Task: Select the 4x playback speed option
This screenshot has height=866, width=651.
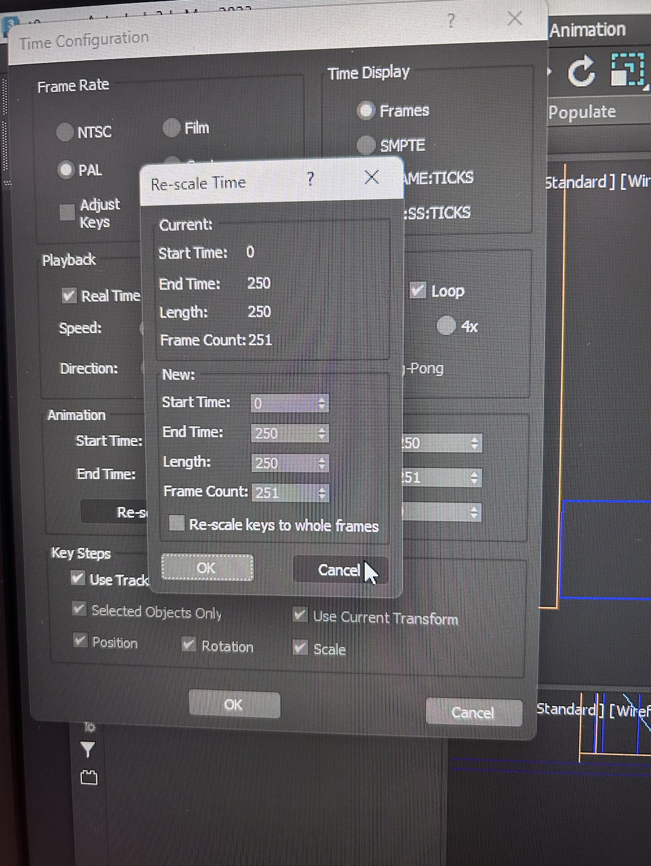Action: point(446,325)
